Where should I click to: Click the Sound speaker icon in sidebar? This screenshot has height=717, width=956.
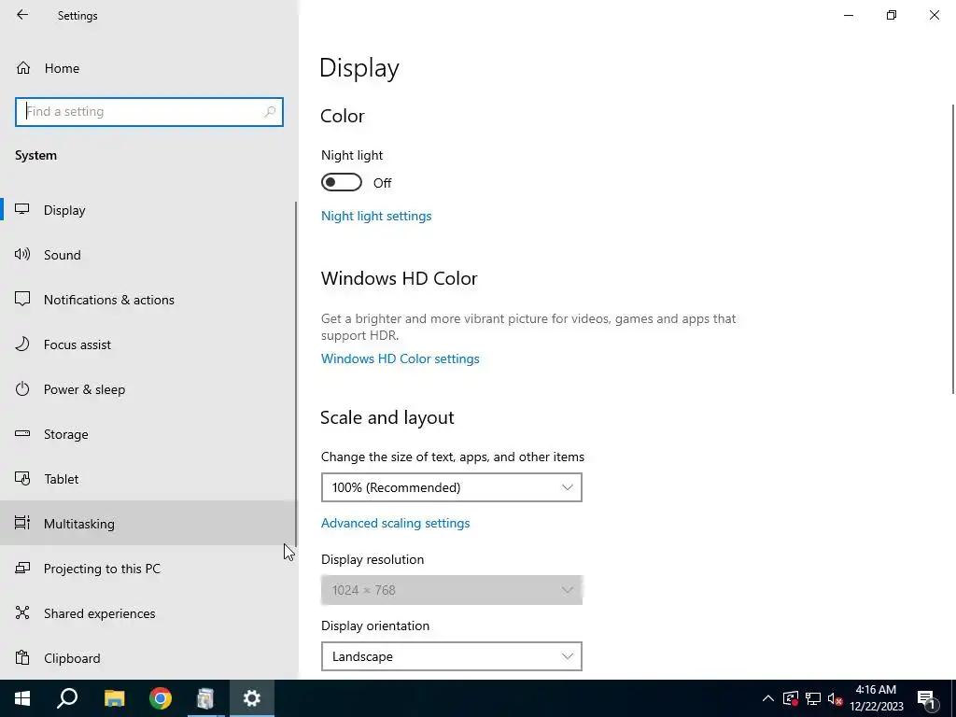click(x=22, y=254)
